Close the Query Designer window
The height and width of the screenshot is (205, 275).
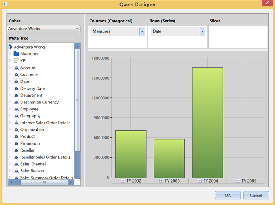click(267, 3)
